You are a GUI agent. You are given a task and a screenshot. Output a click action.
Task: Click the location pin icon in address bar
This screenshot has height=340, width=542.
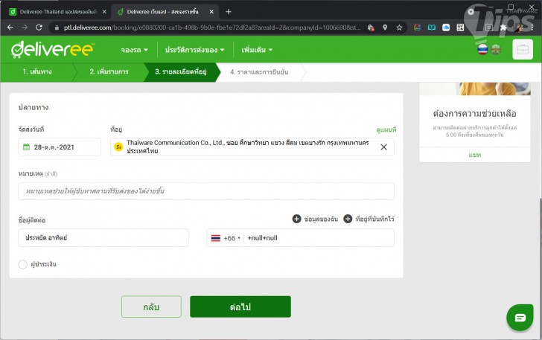[x=385, y=28]
